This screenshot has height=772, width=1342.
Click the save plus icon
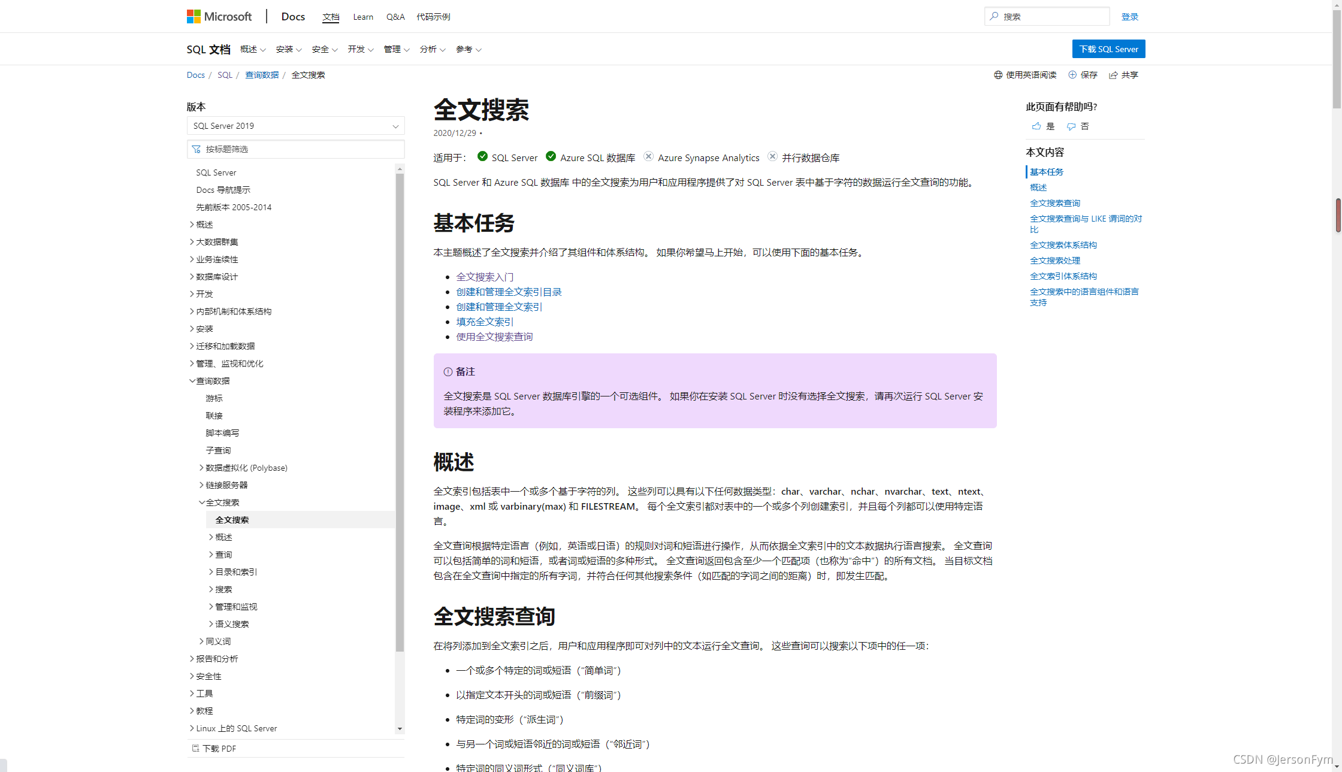(1072, 75)
